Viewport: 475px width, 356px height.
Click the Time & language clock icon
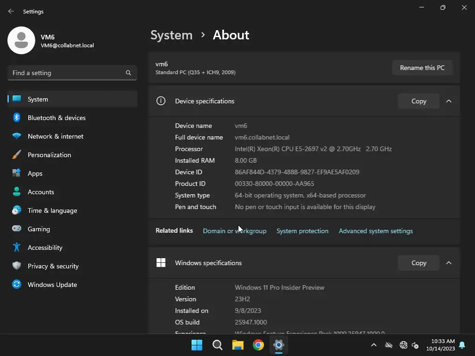[x=17, y=210]
